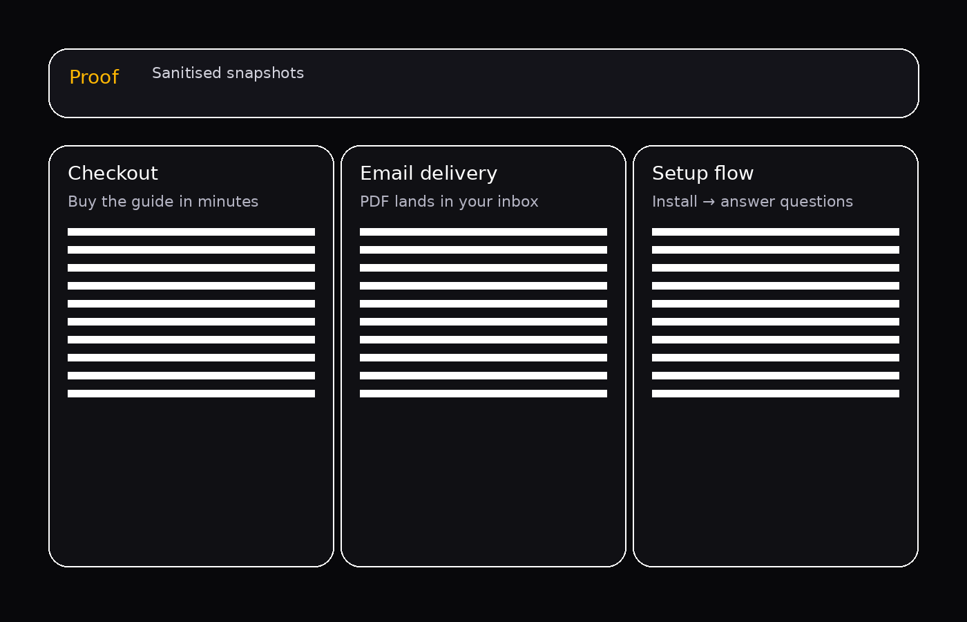Image resolution: width=967 pixels, height=622 pixels.
Task: Click empty space below Email delivery snapshot
Action: (483, 484)
